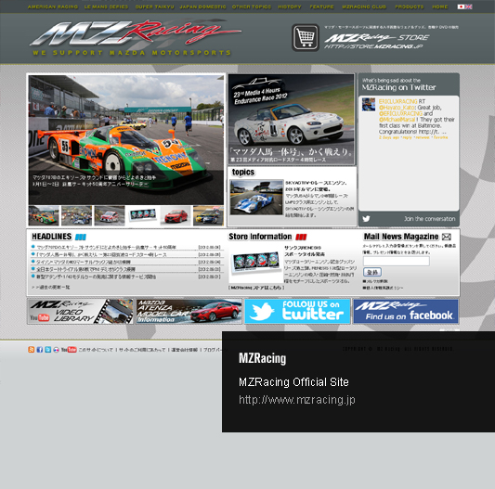Open the third footer text link, company info

coord(185,350)
